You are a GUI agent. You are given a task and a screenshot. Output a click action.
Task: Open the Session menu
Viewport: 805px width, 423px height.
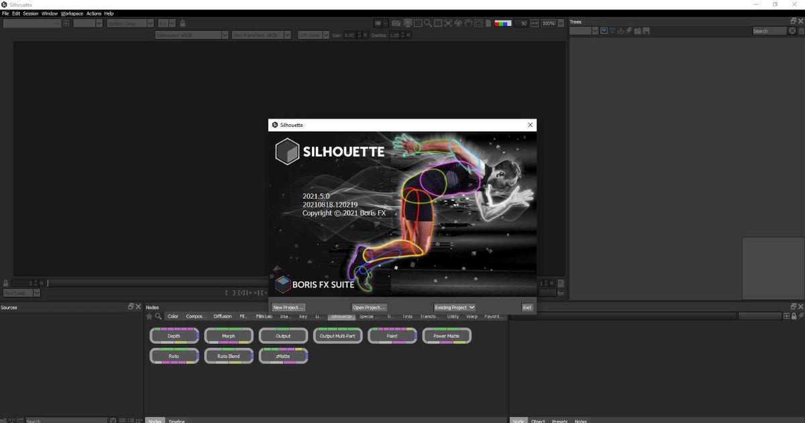click(x=31, y=13)
